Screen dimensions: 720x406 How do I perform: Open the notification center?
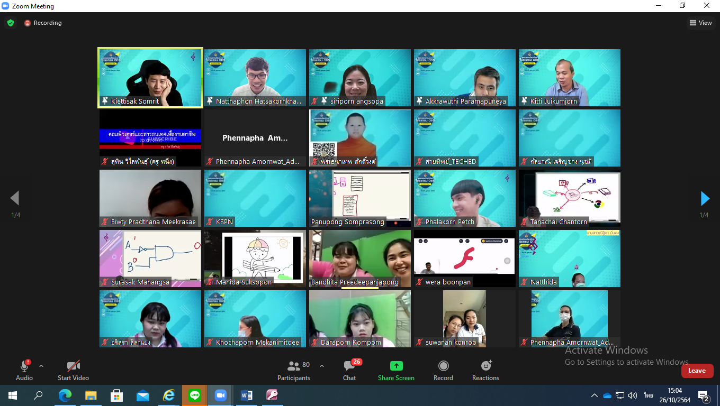click(704, 396)
